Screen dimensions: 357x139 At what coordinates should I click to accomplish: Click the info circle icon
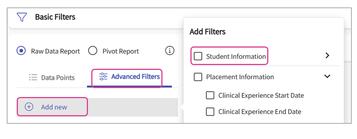point(170,51)
